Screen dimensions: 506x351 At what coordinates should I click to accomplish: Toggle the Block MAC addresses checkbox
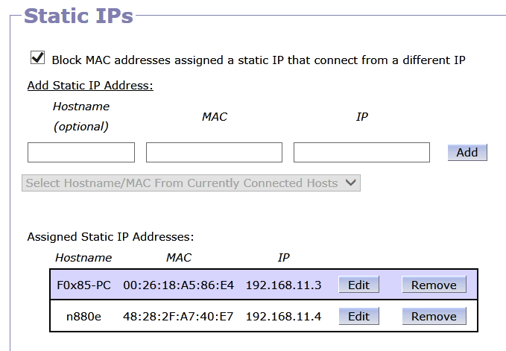tap(38, 57)
